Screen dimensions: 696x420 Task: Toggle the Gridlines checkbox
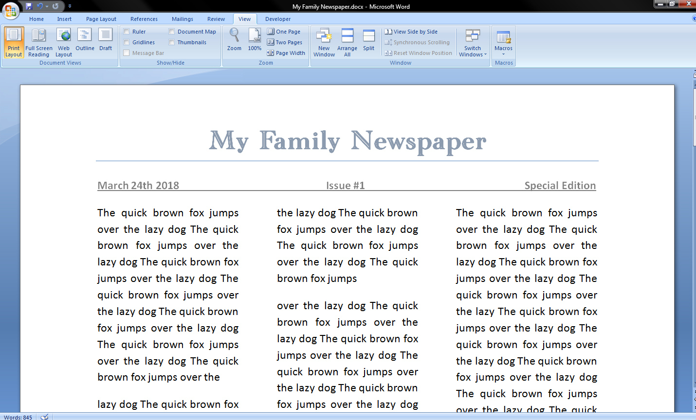click(127, 42)
